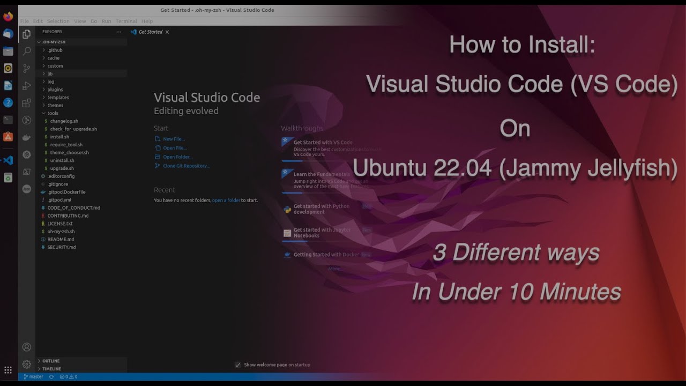Image resolution: width=686 pixels, height=386 pixels.
Task: Open the Docker view whale icon
Action: tap(26, 137)
